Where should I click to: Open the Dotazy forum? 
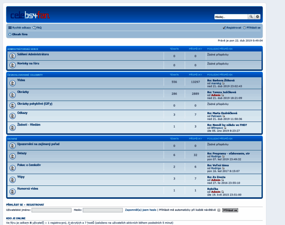[22, 153]
